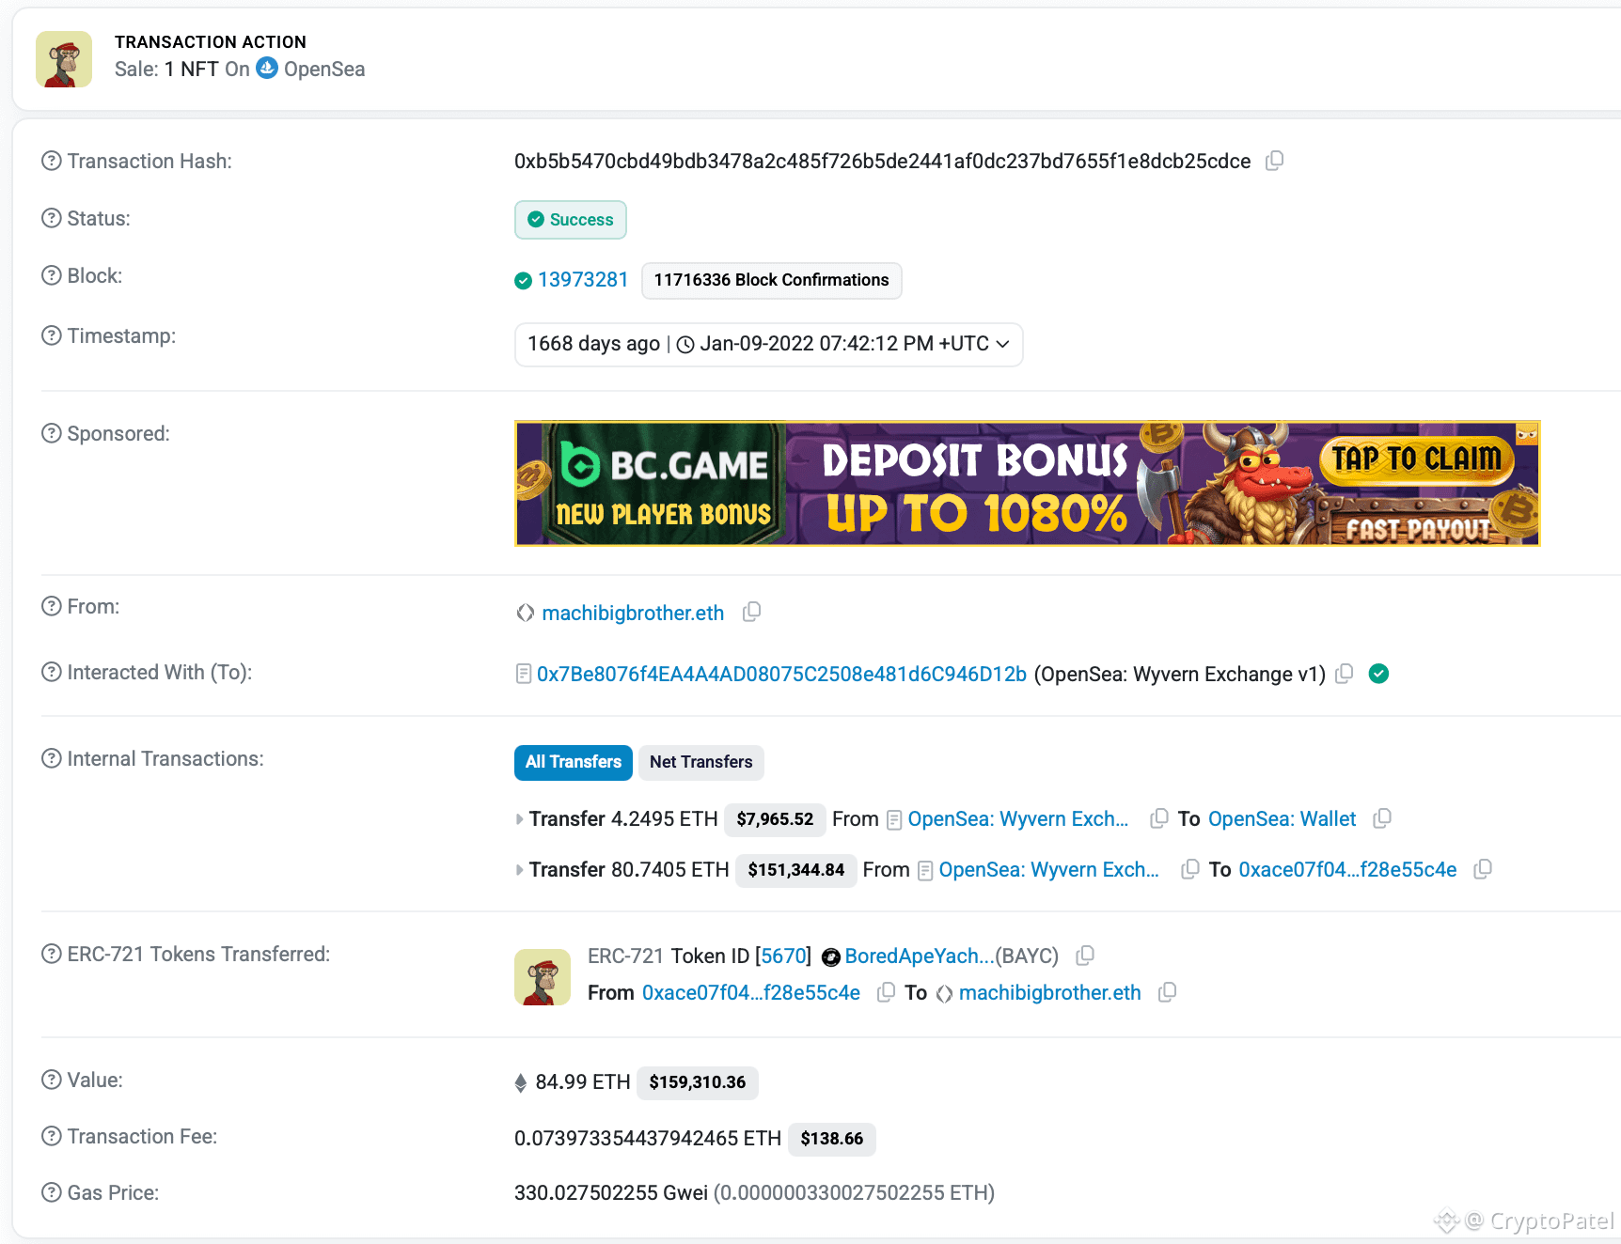
Task: Click the Transaction Fee help icon
Action: tap(52, 1136)
